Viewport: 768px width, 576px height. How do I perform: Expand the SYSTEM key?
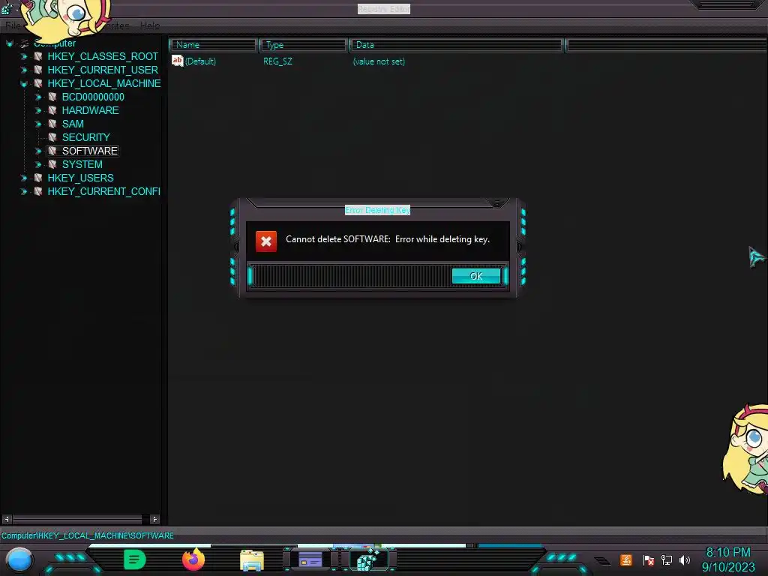tap(38, 164)
